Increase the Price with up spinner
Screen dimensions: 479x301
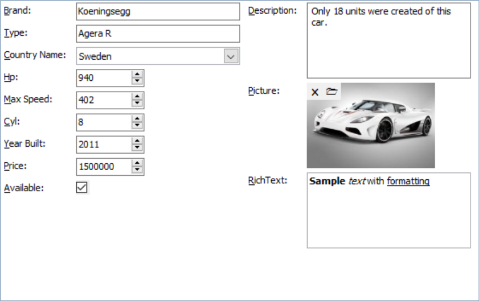point(137,163)
